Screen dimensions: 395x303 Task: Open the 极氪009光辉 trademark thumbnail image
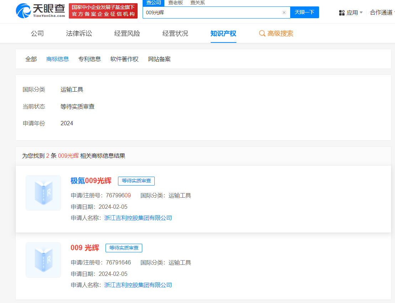43,193
